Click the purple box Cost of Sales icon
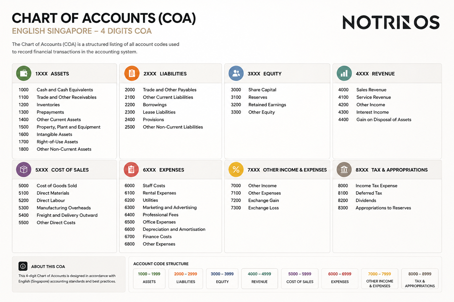This screenshot has width=454, height=302. (24, 170)
